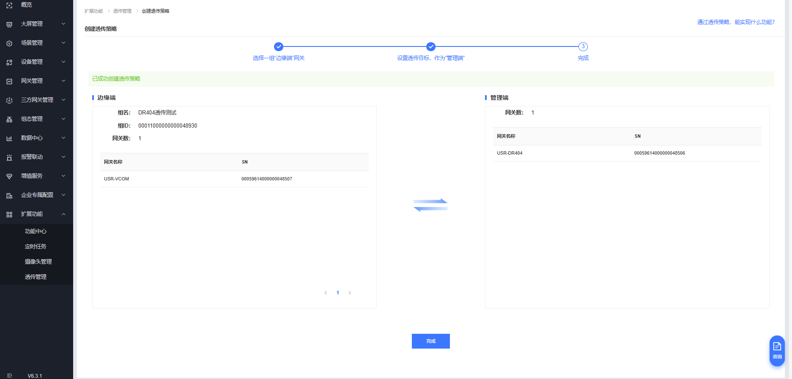Click the sidebar collapse icon near version
The image size is (792, 379).
(x=9, y=376)
